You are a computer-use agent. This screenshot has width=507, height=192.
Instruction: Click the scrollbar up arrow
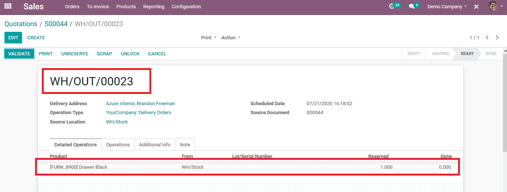[504, 51]
